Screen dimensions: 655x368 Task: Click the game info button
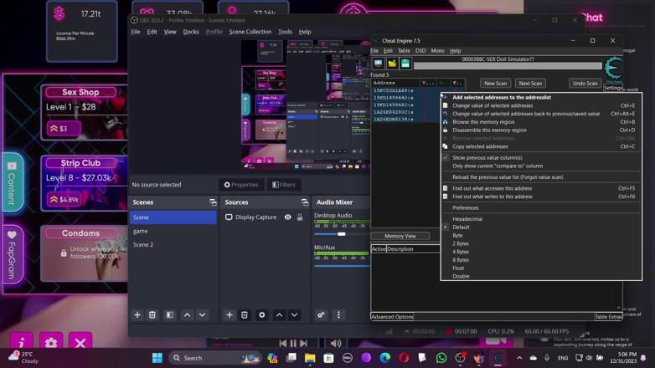tap(21, 342)
